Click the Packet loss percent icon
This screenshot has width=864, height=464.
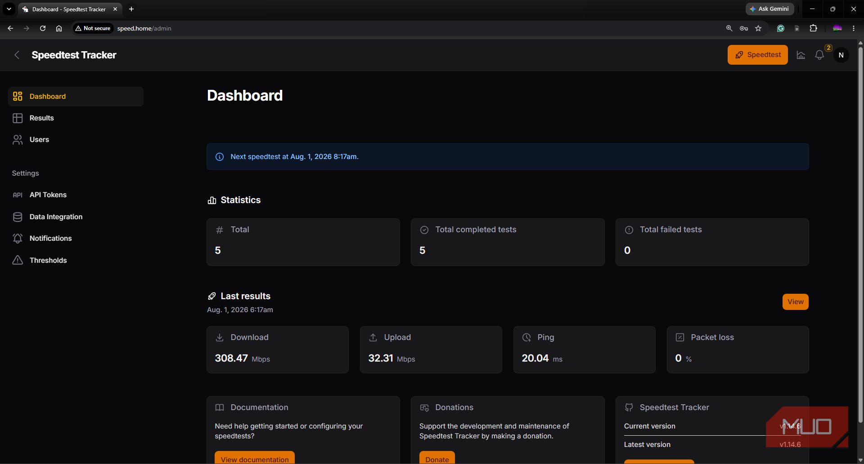[680, 337]
